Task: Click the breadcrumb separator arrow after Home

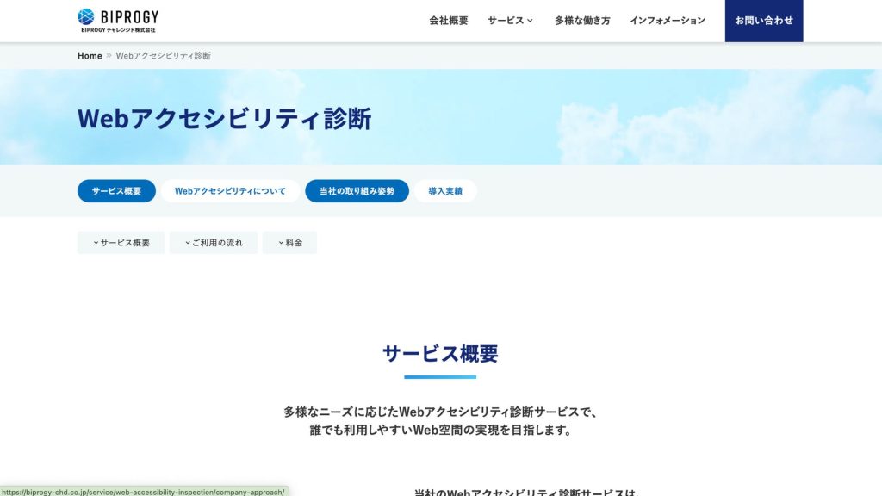Action: pos(109,56)
